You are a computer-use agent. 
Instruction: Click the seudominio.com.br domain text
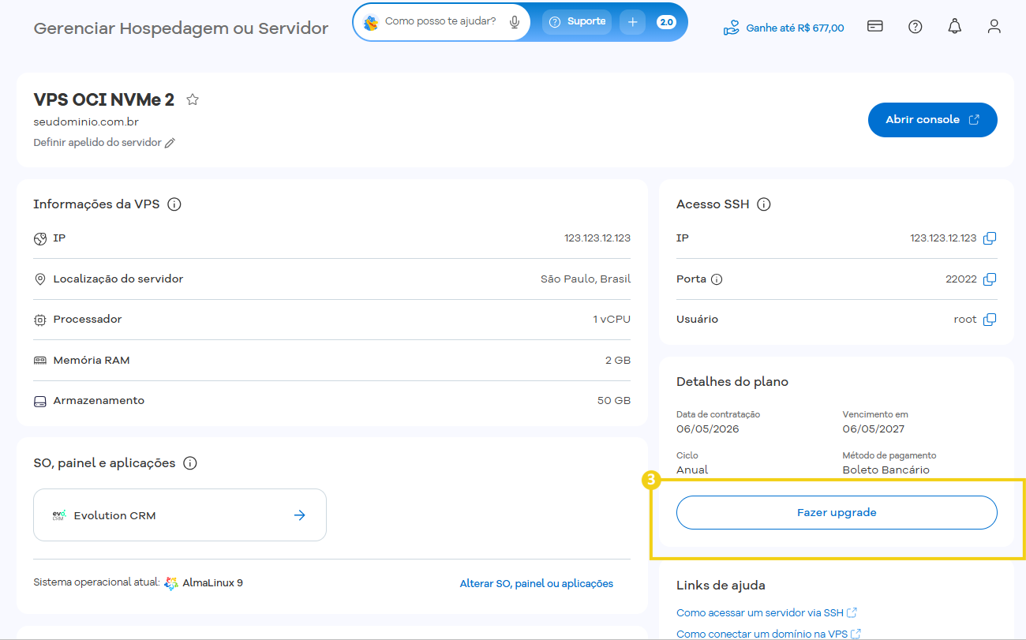86,122
